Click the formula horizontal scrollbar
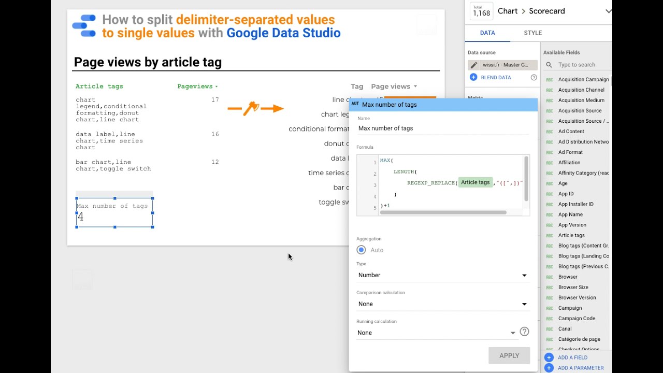The width and height of the screenshot is (663, 373). [443, 212]
